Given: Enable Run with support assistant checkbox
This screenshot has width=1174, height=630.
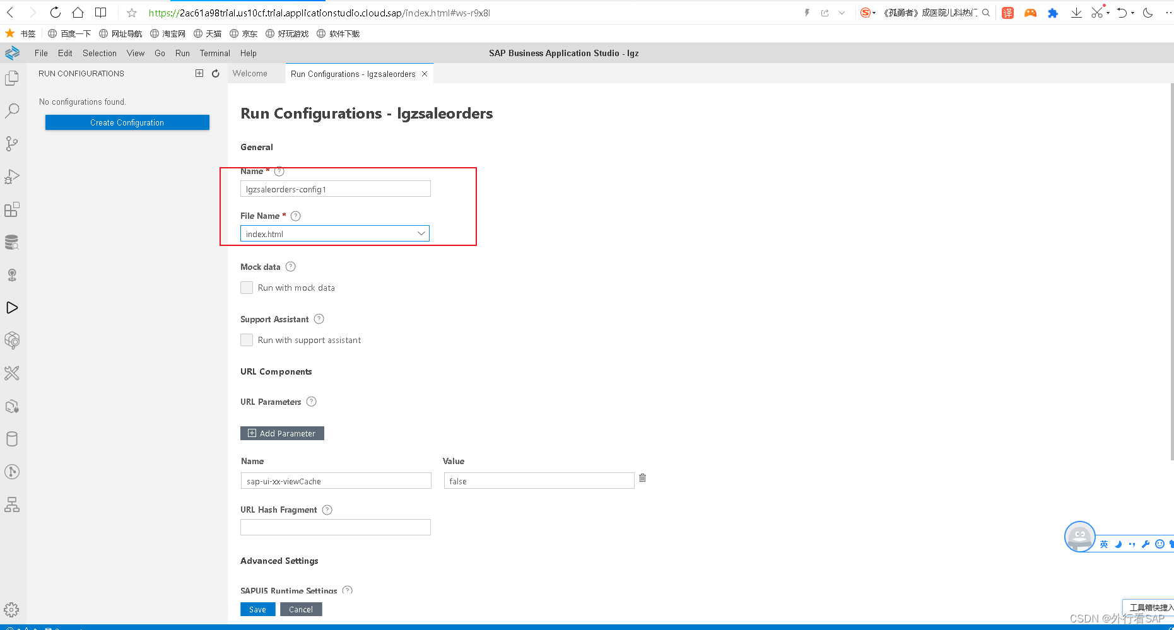Looking at the screenshot, I should click(247, 340).
